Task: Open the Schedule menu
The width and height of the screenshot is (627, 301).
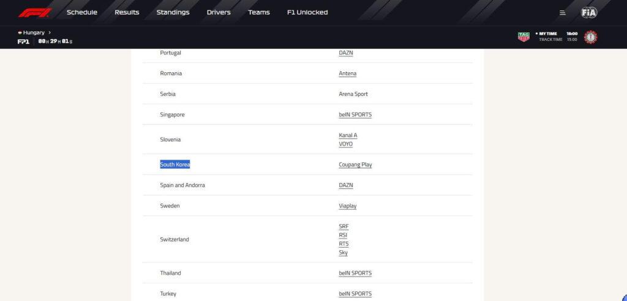Action: (82, 12)
